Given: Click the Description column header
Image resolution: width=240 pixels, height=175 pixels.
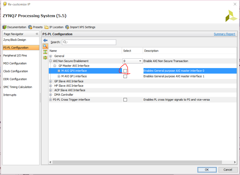Looking at the screenshot, I should [190, 51].
